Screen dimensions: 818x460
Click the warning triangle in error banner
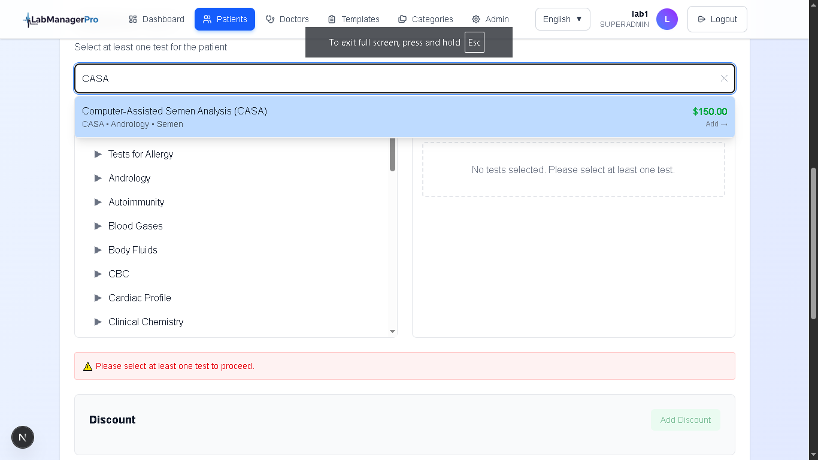coord(88,366)
